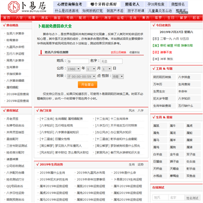Click the 天蝎座 constellation button

[x=176, y=169]
